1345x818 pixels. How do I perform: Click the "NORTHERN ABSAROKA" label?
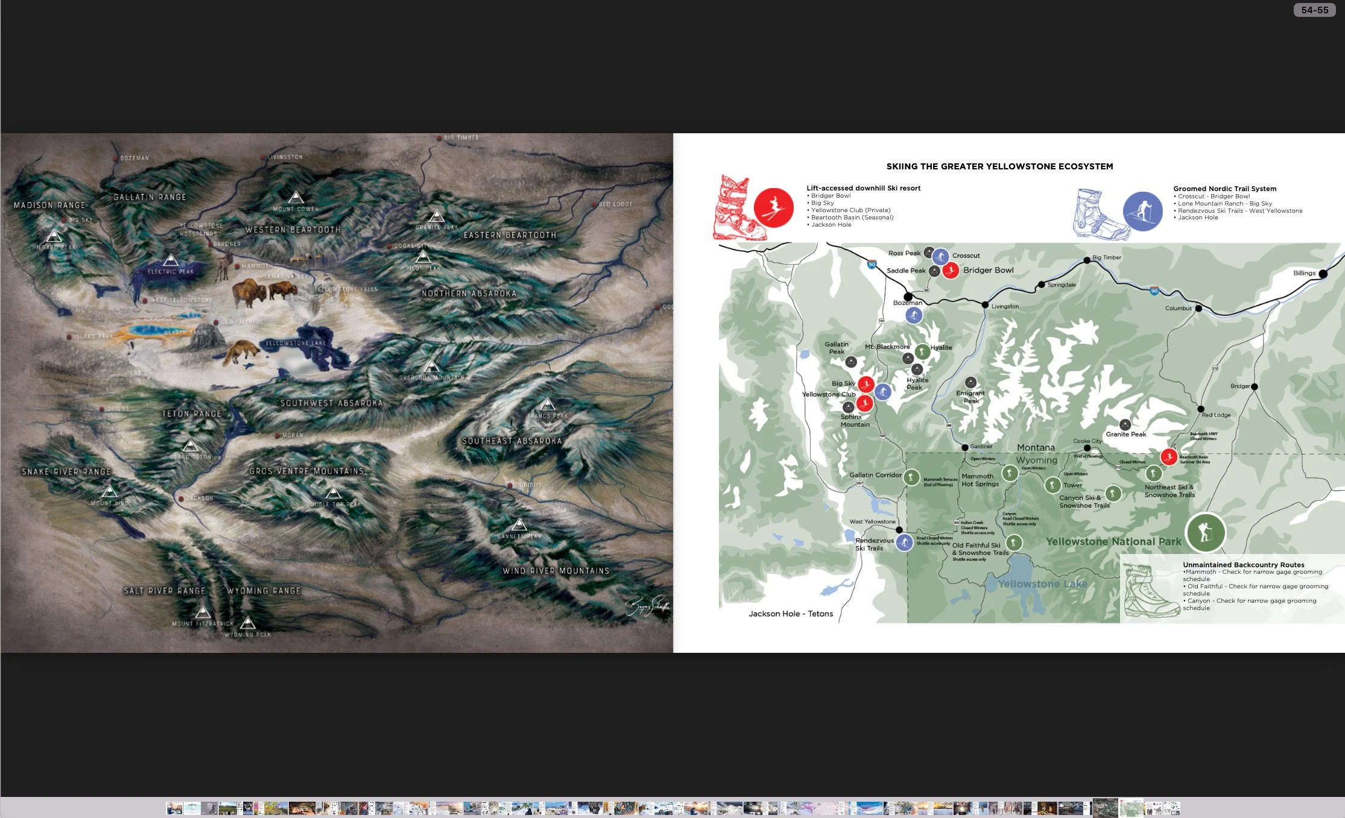tap(469, 294)
